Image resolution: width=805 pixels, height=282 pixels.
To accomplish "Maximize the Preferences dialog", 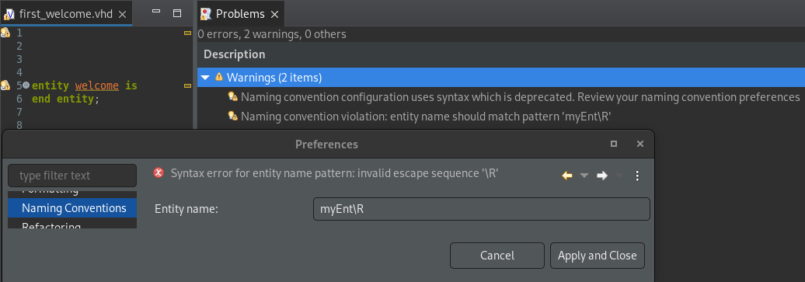I will click(614, 144).
